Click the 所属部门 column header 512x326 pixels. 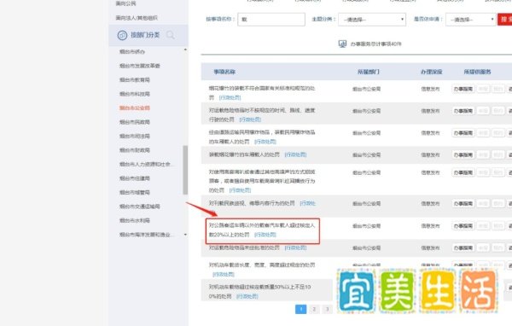(x=369, y=72)
